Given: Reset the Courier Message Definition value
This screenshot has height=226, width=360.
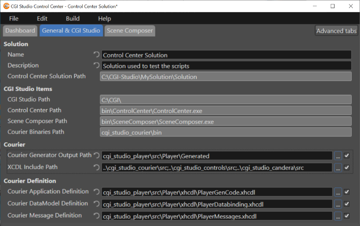Looking at the screenshot, I should (x=97, y=215).
